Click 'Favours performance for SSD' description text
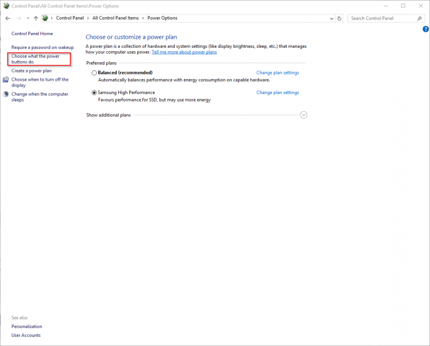This screenshot has height=346, width=430. pos(154,100)
